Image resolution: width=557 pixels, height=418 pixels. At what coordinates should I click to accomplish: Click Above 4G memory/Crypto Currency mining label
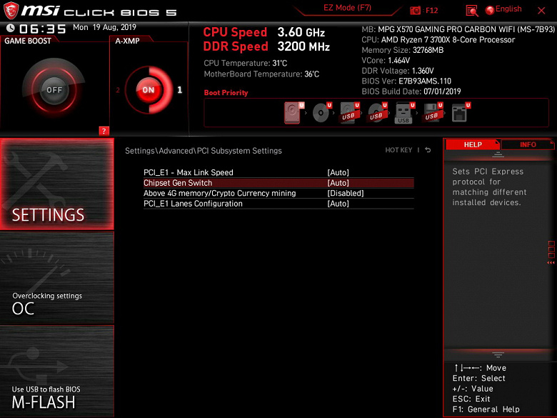219,193
